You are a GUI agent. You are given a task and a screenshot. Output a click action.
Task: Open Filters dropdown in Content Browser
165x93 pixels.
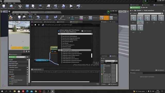coord(135,13)
